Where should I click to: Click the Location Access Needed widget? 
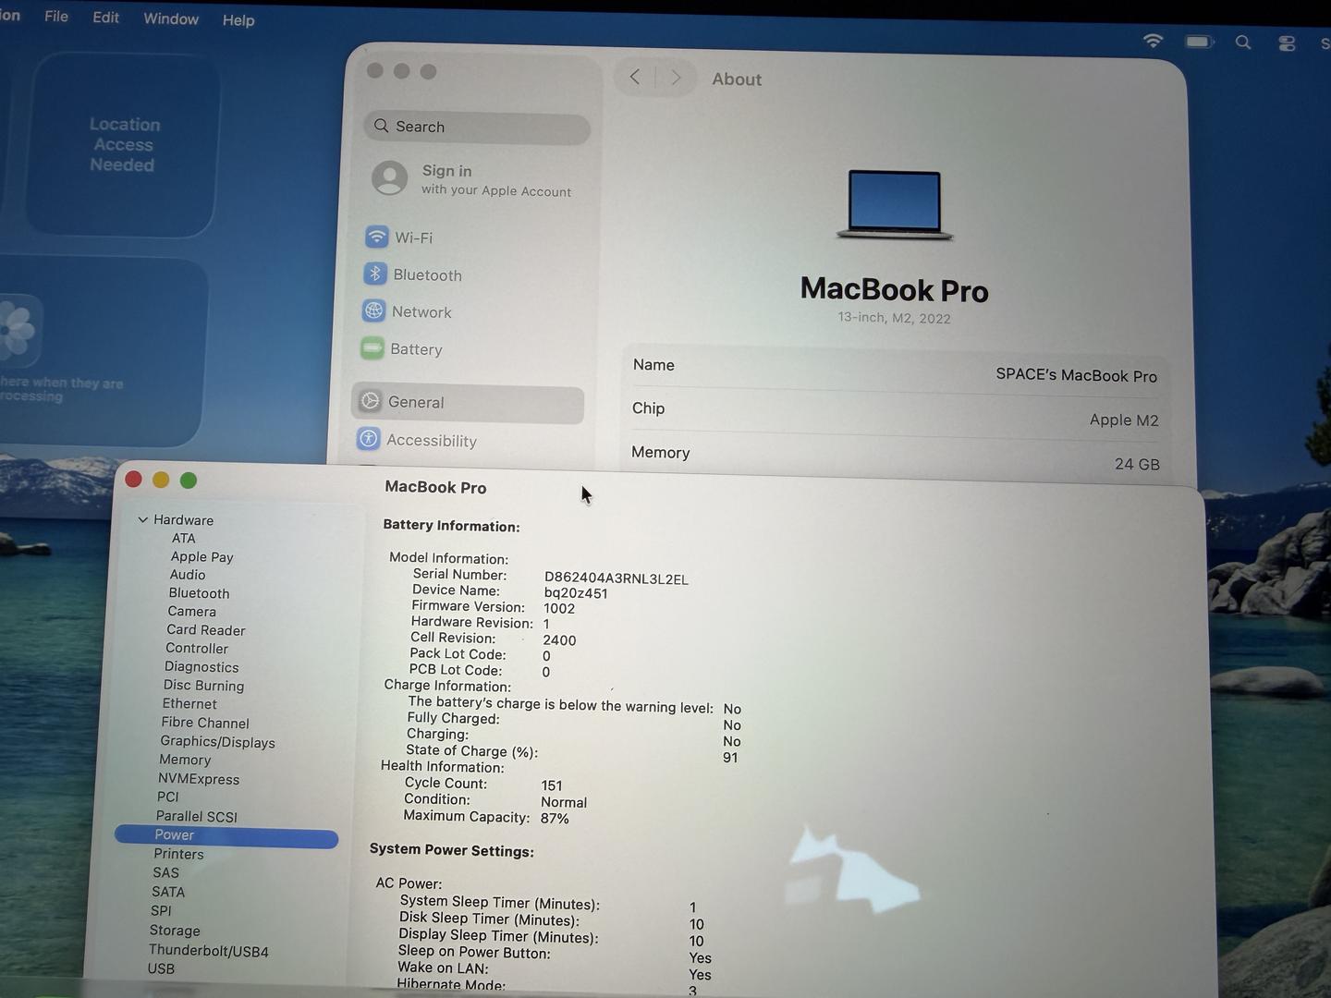coord(124,144)
